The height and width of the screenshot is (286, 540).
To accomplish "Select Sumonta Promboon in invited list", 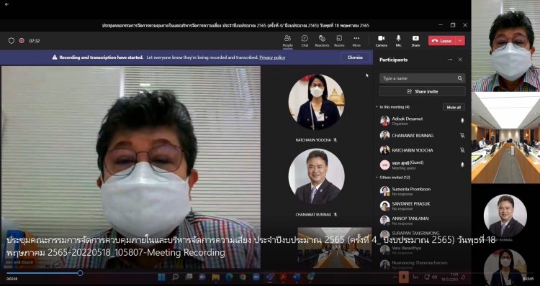I will pyautogui.click(x=422, y=191).
